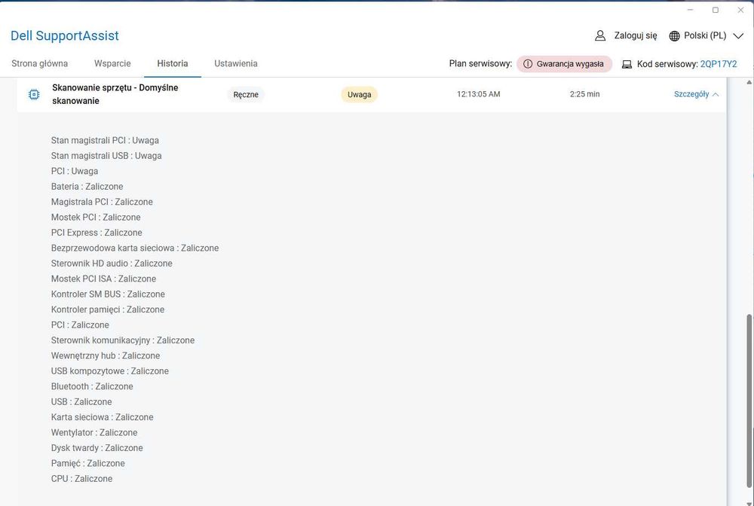Click 'Magistrala PCI : Zaliczone' line
This screenshot has height=506, width=754.
tap(102, 202)
